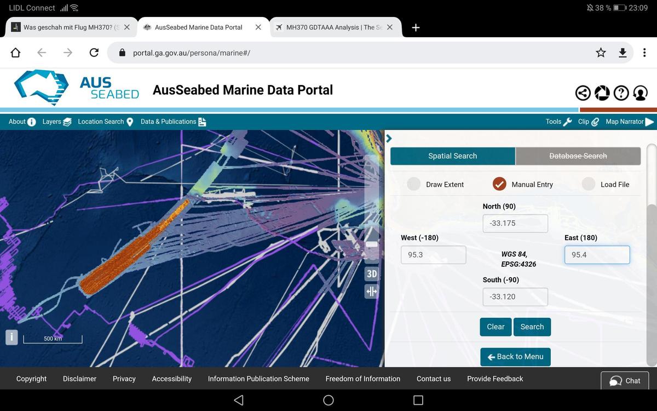This screenshot has width=657, height=411.
Task: Reload the current page
Action: coord(94,53)
